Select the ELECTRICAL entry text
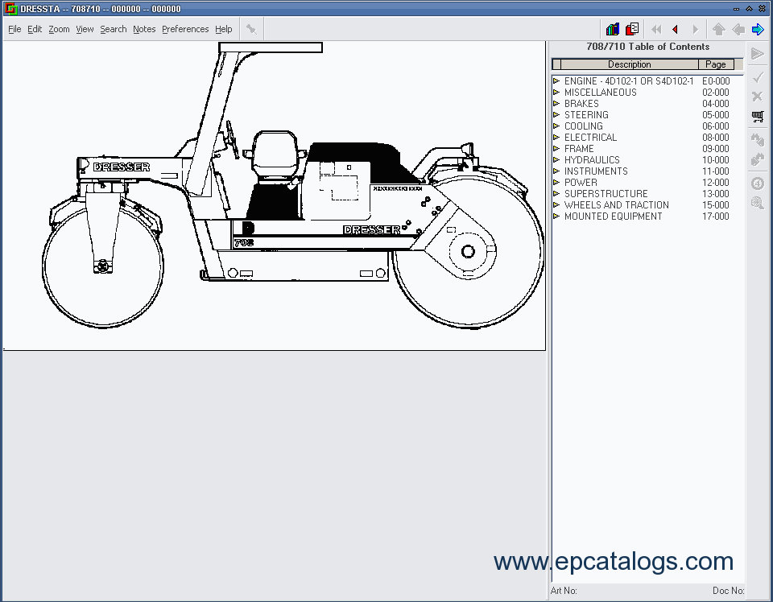773x602 pixels. click(590, 138)
